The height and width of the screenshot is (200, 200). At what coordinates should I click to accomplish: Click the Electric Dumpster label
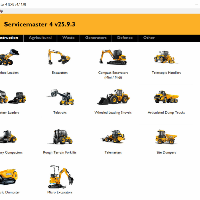coord(10,192)
